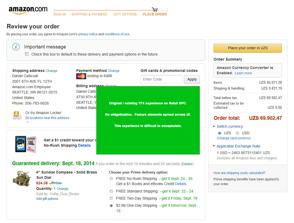Click the 4" Sundial Compass product title
This screenshot has width=294, height=223.
point(66,175)
